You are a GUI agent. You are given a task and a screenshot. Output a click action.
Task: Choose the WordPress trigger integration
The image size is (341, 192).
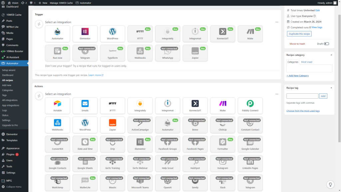[113, 34]
